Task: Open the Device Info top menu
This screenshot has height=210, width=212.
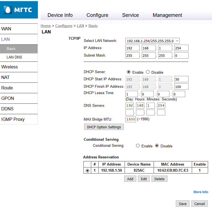Action: tap(60, 15)
